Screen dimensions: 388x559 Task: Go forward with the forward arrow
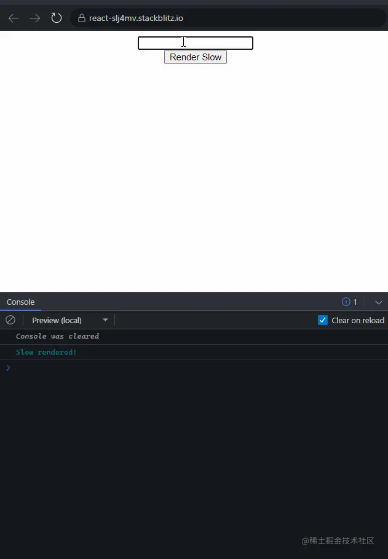click(35, 18)
